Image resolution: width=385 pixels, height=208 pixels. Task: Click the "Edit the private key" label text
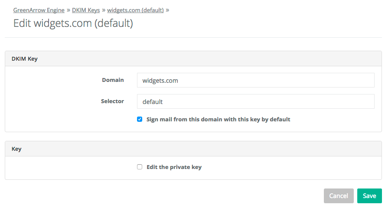point(174,167)
